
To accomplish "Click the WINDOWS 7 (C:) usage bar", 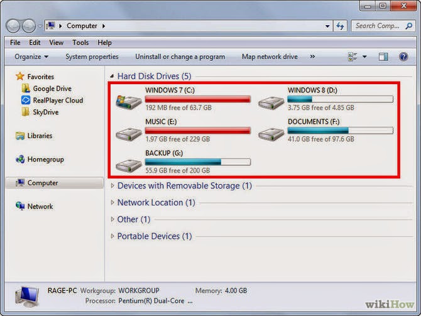I will (x=198, y=99).
